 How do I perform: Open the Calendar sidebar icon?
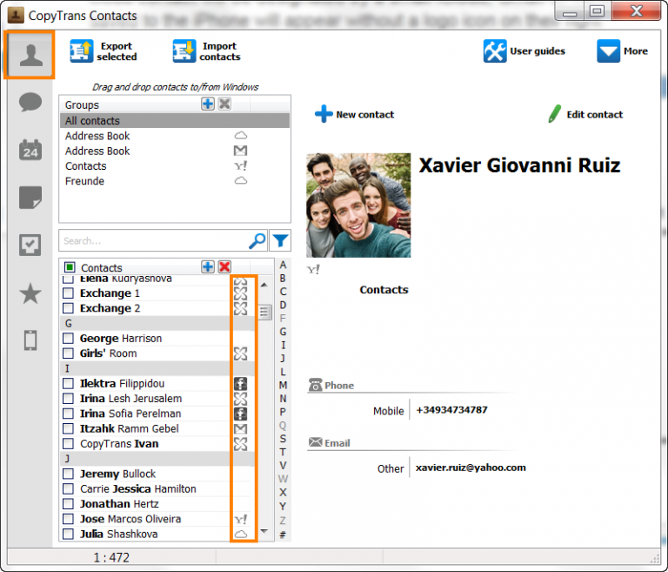[x=30, y=150]
